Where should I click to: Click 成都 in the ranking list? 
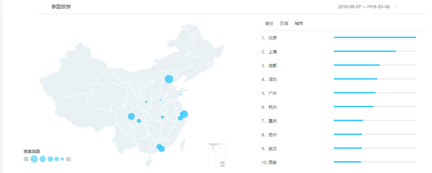(273, 66)
